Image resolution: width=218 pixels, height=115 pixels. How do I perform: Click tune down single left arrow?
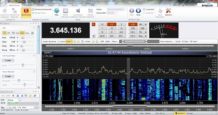78,41
